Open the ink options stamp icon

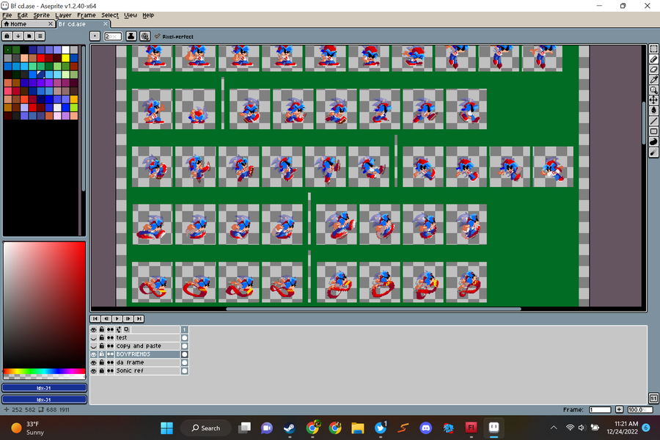131,36
